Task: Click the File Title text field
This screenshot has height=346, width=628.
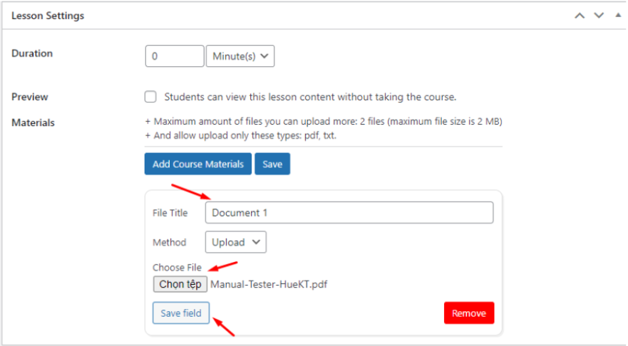Action: (349, 212)
